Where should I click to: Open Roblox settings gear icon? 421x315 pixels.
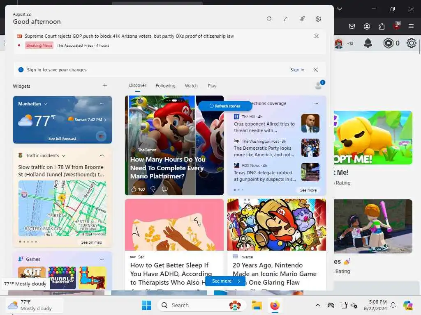click(411, 43)
